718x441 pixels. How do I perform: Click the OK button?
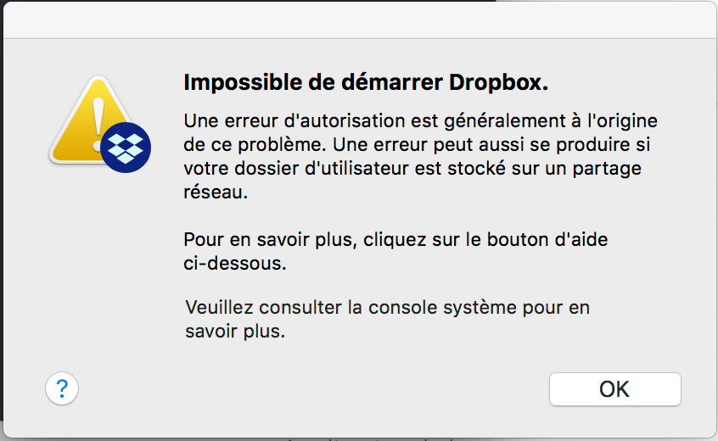[x=614, y=389]
